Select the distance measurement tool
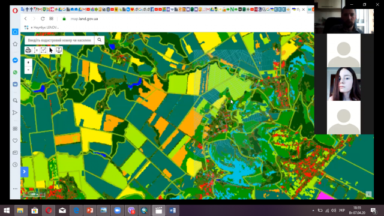This screenshot has width=384, height=216. pos(36,50)
